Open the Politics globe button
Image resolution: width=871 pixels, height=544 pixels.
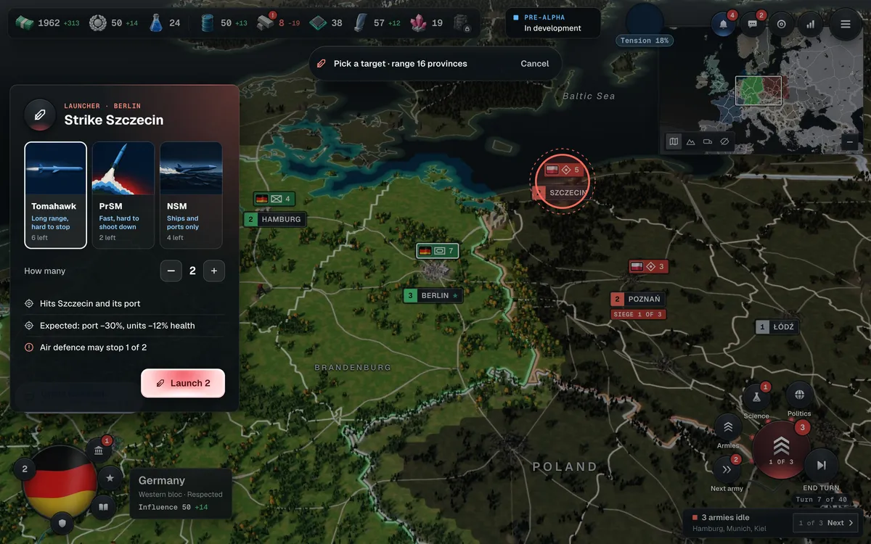799,395
